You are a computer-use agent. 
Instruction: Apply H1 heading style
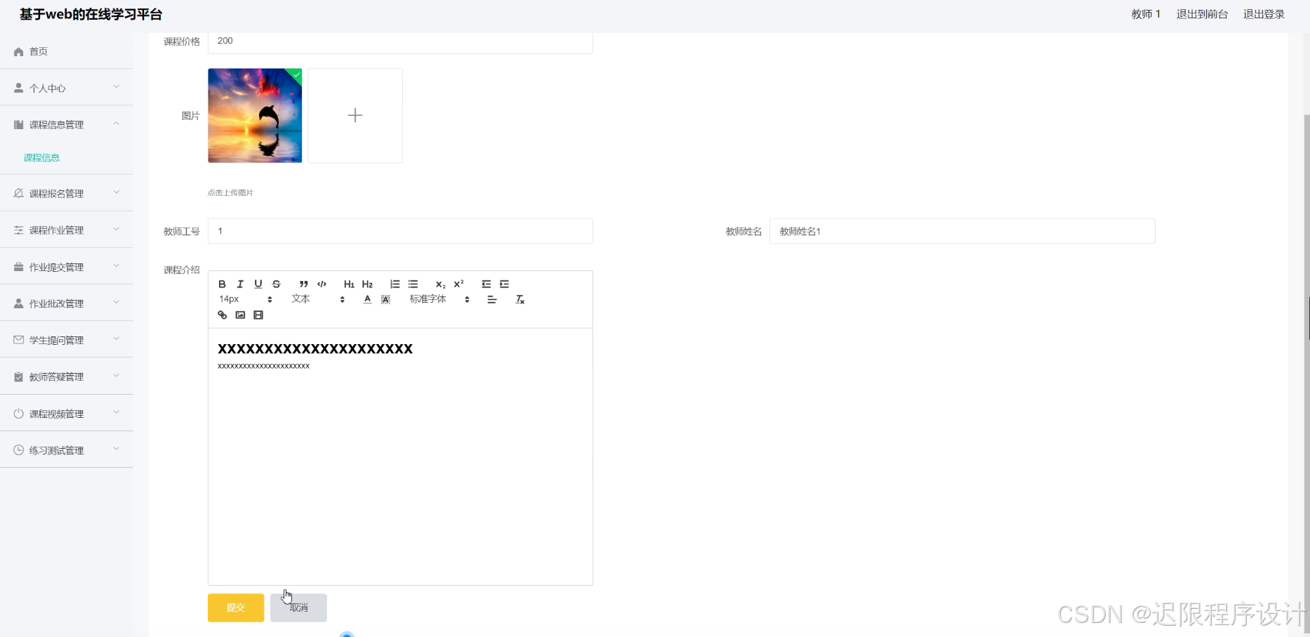pyautogui.click(x=349, y=284)
